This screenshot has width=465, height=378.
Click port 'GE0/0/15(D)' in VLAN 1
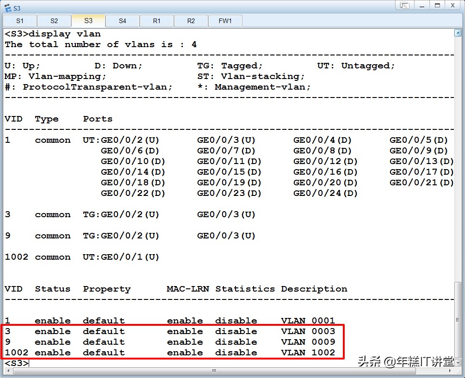pos(229,172)
